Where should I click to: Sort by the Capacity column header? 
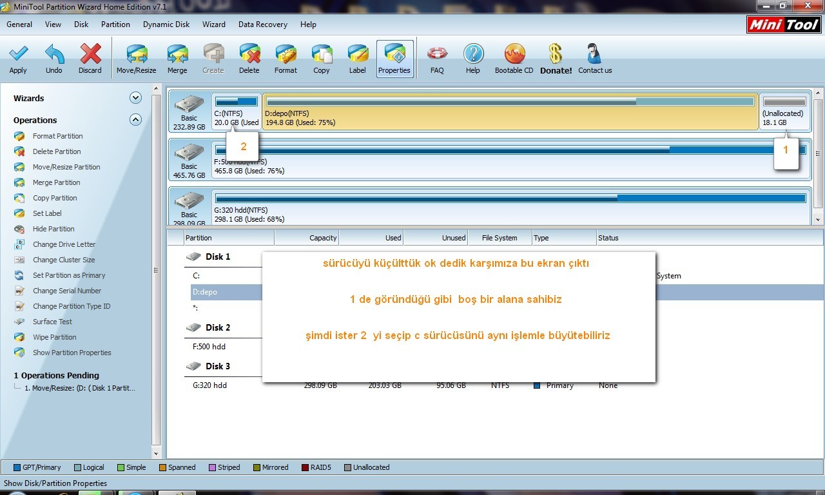pos(307,238)
